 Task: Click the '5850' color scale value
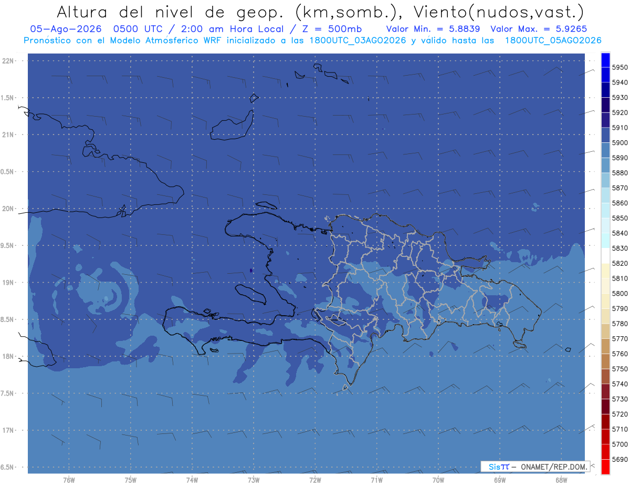coord(620,217)
